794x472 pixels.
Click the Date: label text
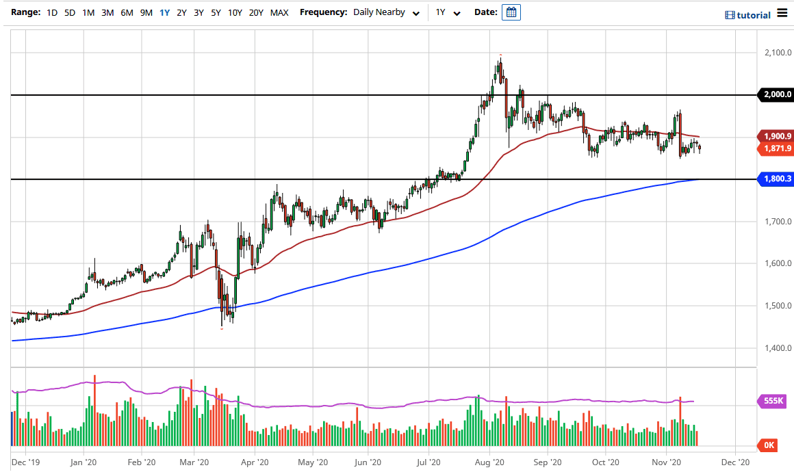pyautogui.click(x=485, y=12)
